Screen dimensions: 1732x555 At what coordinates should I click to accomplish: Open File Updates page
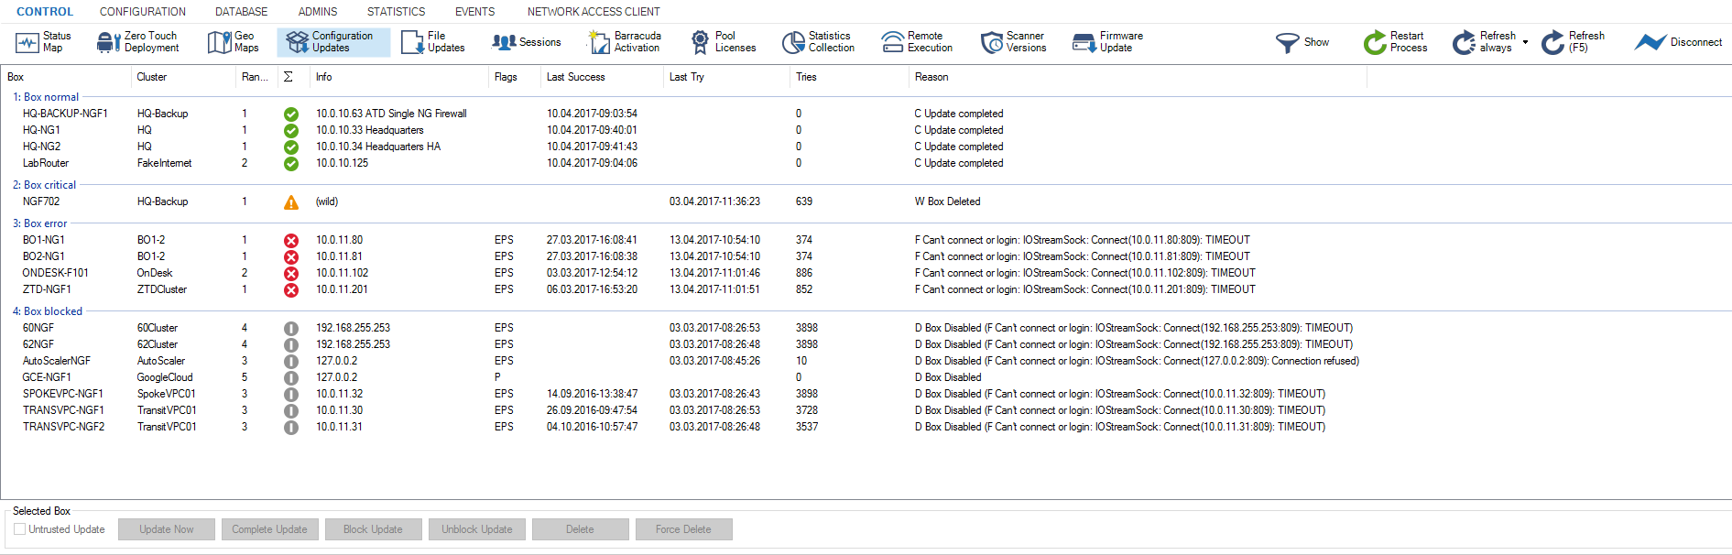coord(433,42)
